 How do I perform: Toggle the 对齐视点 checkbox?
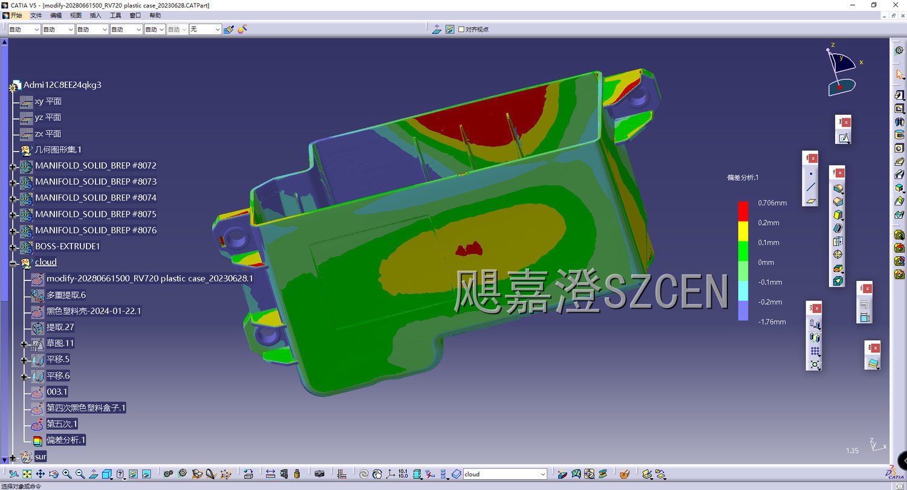coord(461,29)
